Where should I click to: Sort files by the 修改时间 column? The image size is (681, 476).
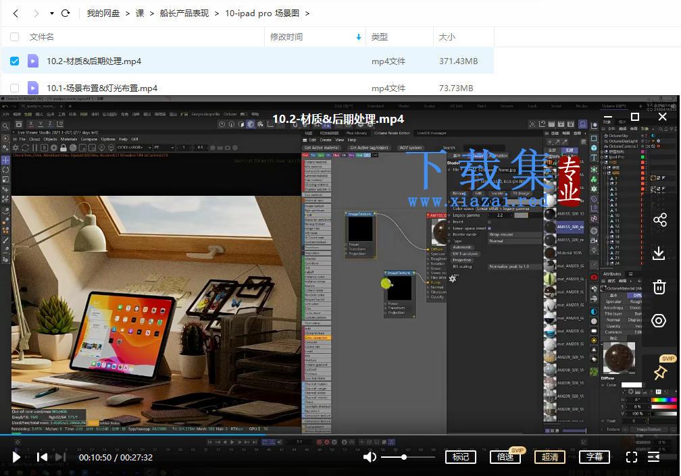pyautogui.click(x=286, y=37)
